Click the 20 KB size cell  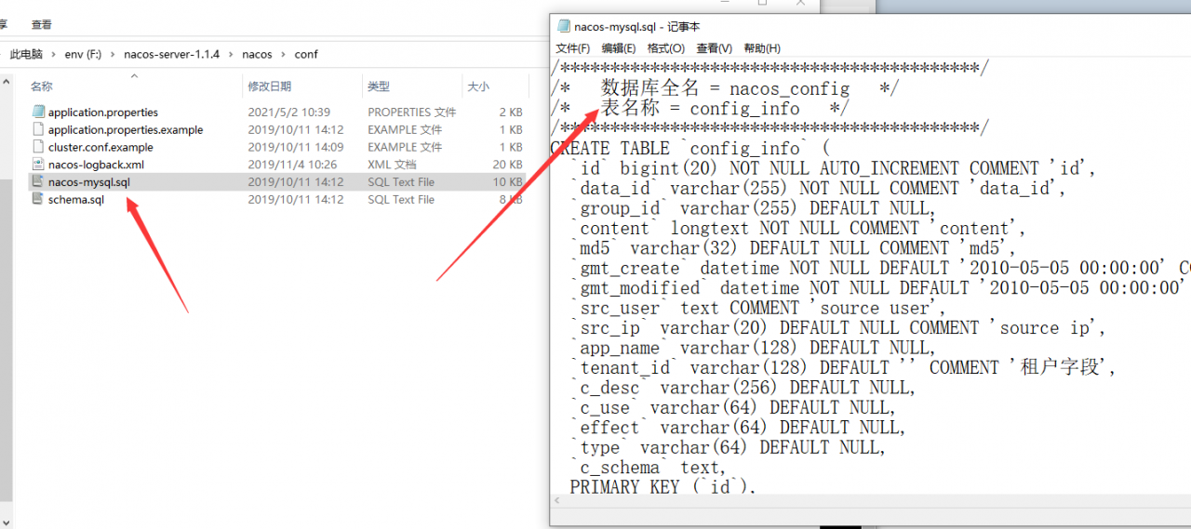[508, 165]
